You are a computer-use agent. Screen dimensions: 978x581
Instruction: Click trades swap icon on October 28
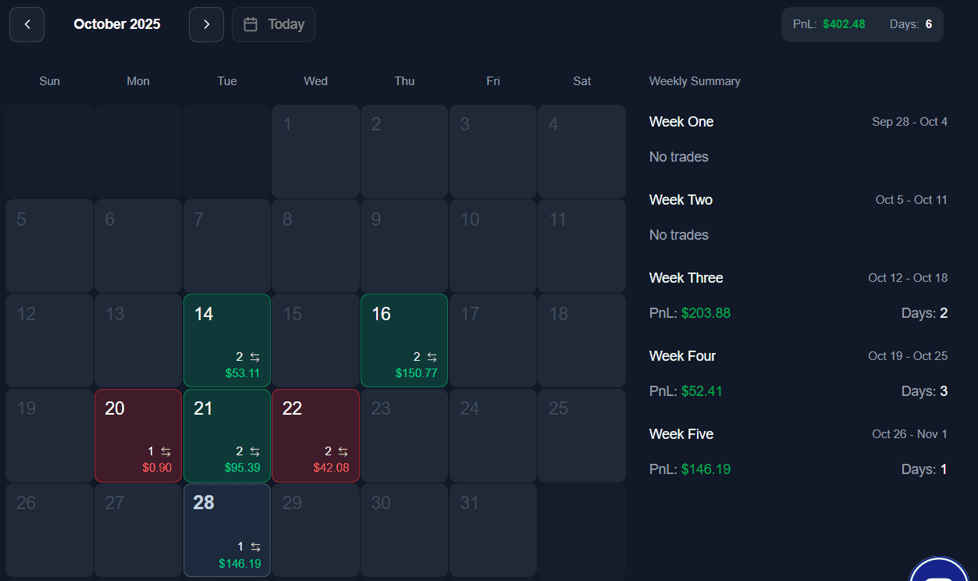(254, 547)
